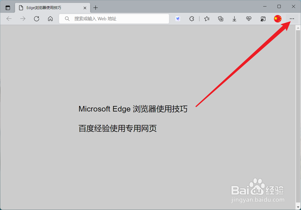The width and height of the screenshot is (301, 210).
Task: Open the profile avatar with red flag
Action: 278,19
